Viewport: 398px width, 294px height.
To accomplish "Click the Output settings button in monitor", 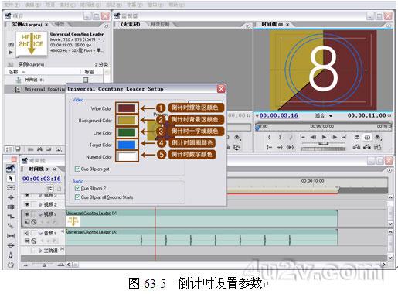I will (x=378, y=137).
